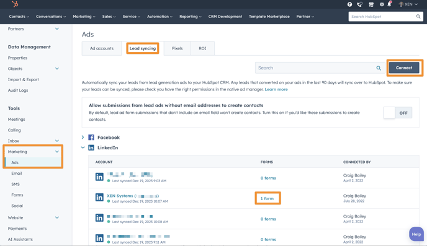Go to CRM Development

(x=225, y=17)
